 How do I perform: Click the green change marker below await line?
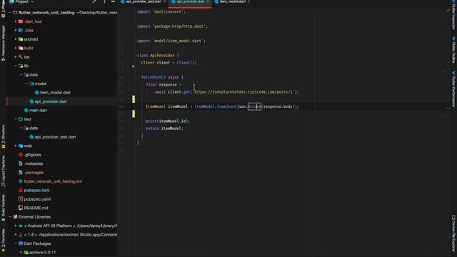(134, 99)
